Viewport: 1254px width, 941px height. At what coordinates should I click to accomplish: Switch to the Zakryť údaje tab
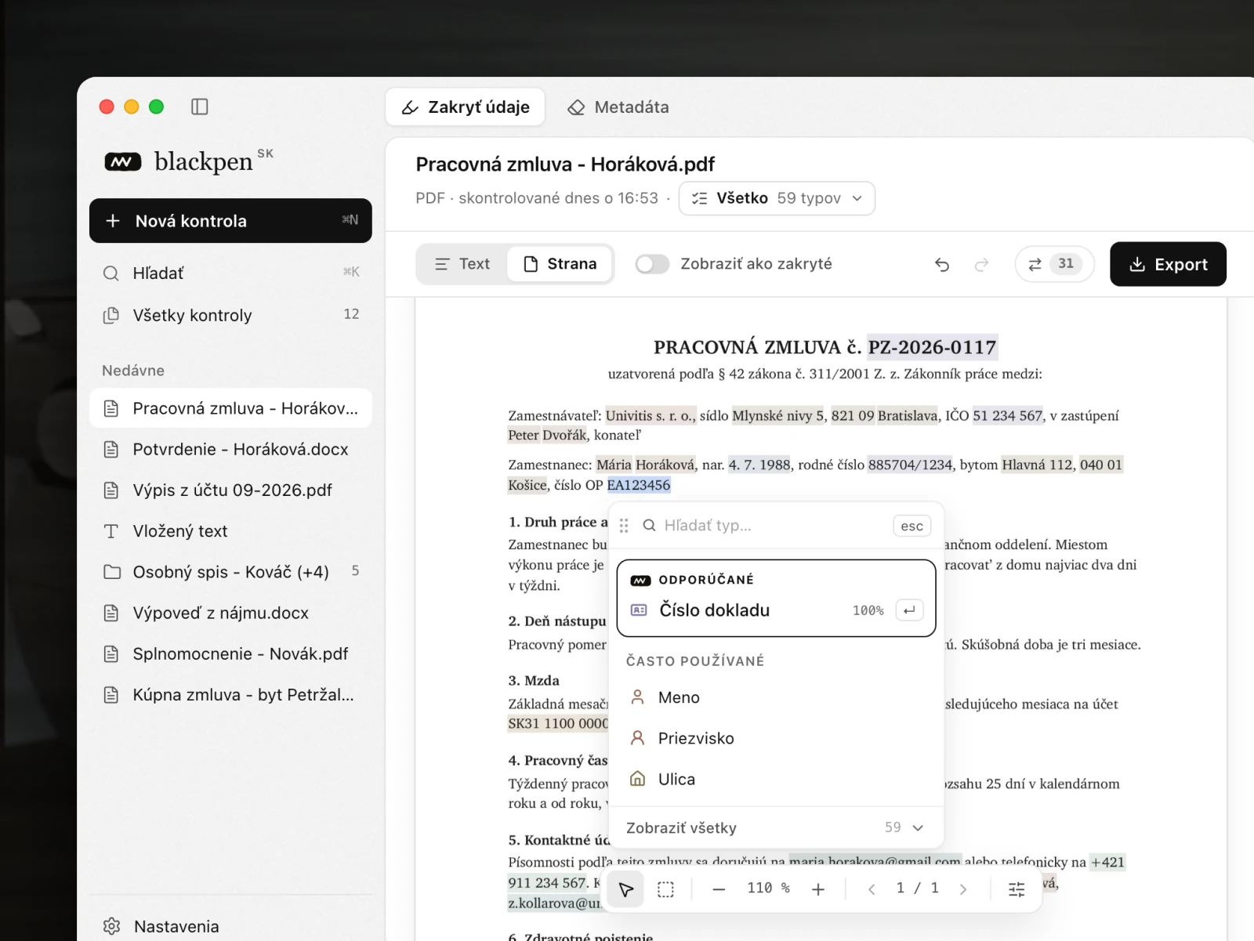tap(466, 107)
